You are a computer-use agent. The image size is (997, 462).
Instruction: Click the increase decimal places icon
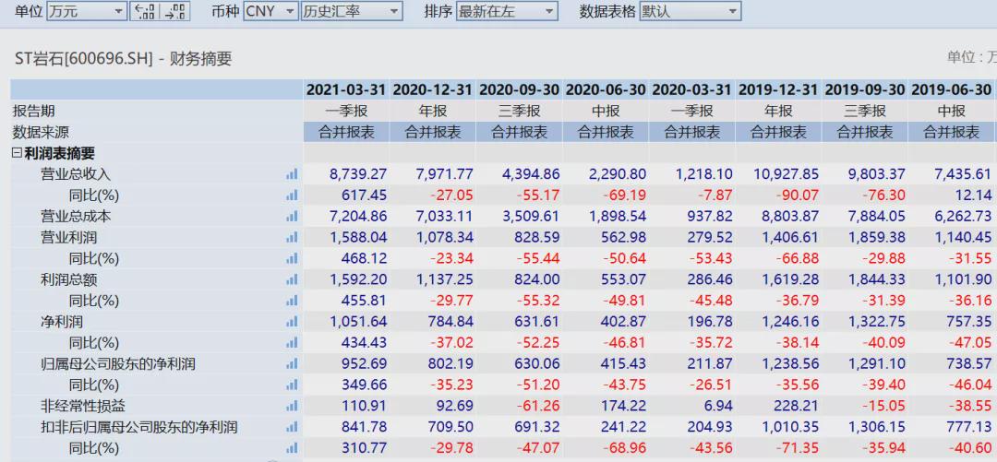[x=145, y=11]
